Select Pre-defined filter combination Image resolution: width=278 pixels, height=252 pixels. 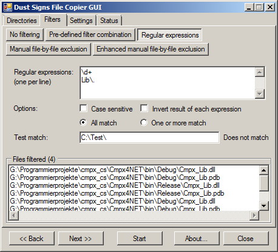90,35
